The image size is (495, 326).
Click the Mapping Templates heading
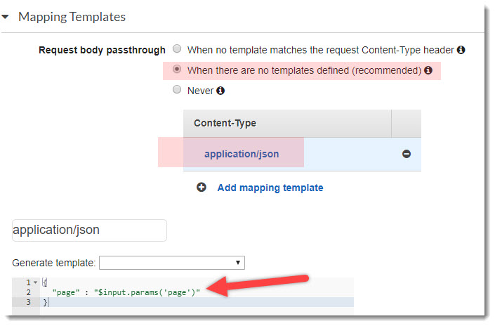[72, 17]
